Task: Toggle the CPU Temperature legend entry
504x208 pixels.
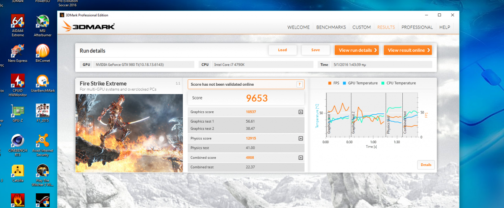Action: (398, 83)
